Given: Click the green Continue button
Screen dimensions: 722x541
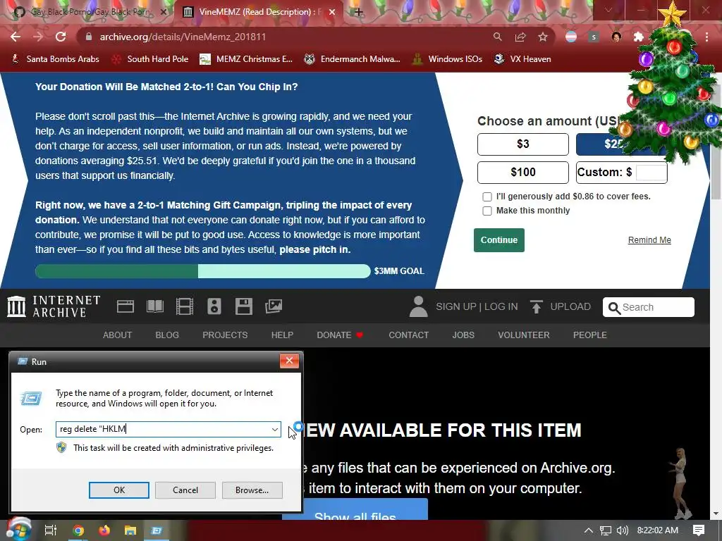Looking at the screenshot, I should 499,240.
